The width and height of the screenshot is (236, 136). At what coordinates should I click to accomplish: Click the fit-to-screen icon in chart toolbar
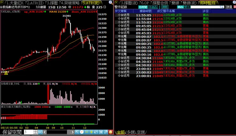[101, 132]
